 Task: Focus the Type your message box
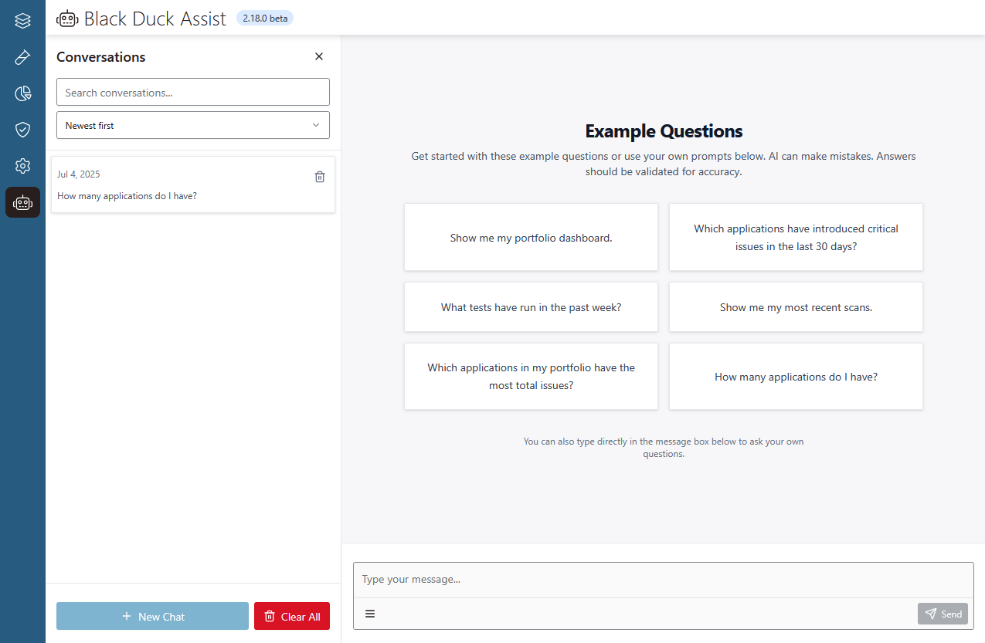pyautogui.click(x=664, y=580)
